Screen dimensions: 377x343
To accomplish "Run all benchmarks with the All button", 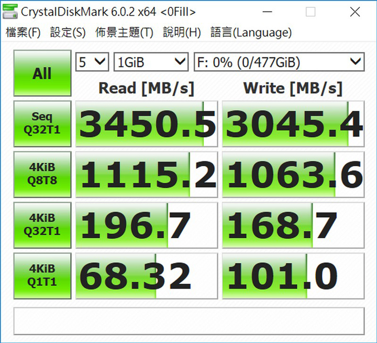I will (x=42, y=73).
